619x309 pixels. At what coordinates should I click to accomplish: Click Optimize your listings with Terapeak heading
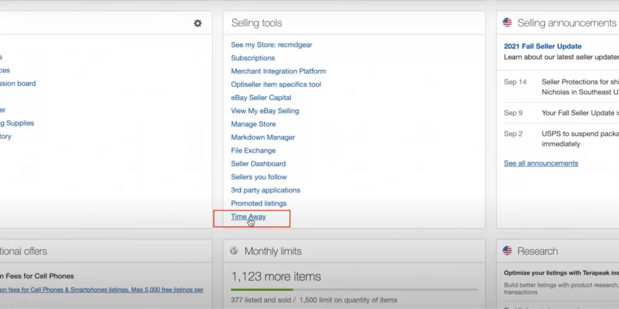(x=562, y=273)
